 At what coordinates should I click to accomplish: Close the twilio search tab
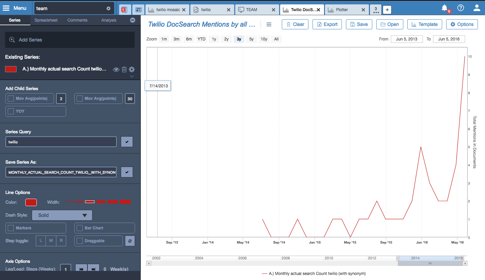click(x=228, y=10)
